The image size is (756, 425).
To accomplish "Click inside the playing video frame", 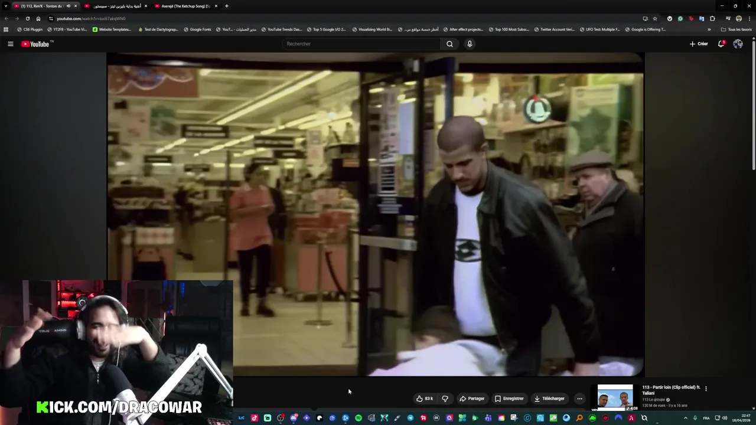I will (x=375, y=215).
